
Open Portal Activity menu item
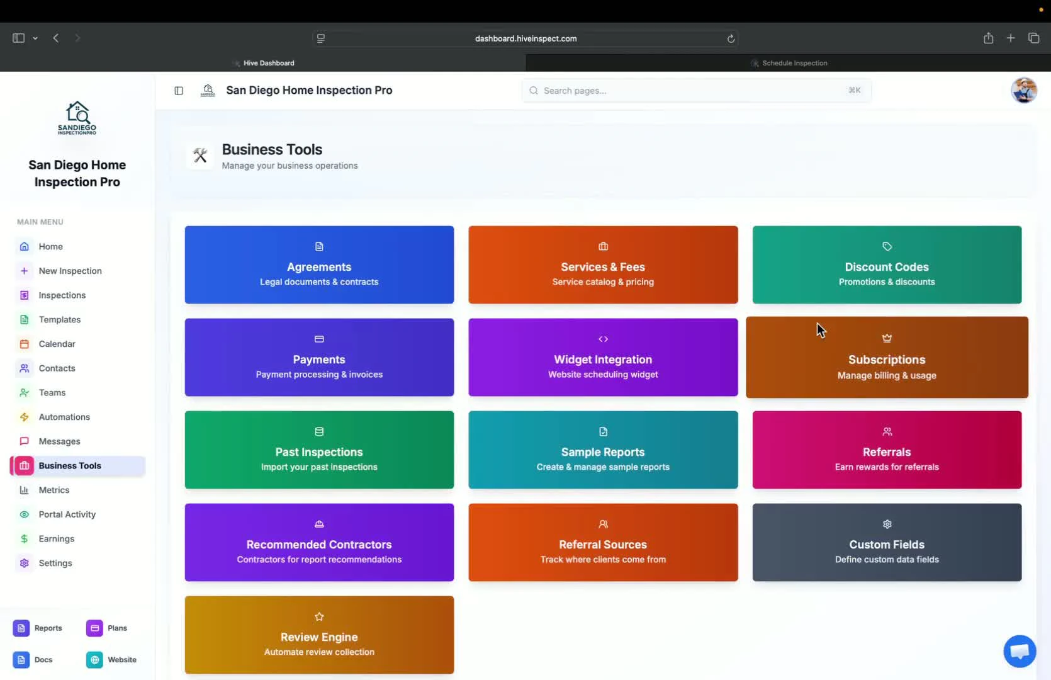coord(77,514)
